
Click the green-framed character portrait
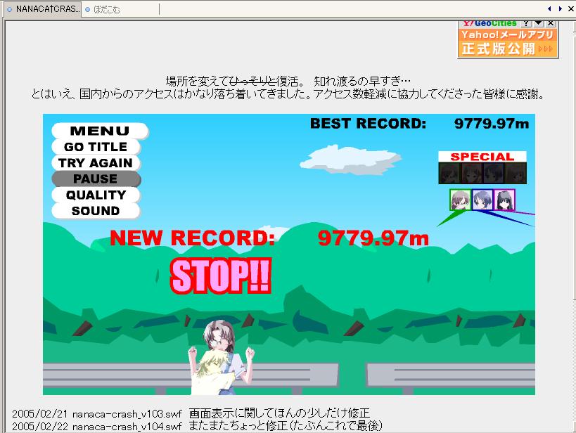[460, 200]
